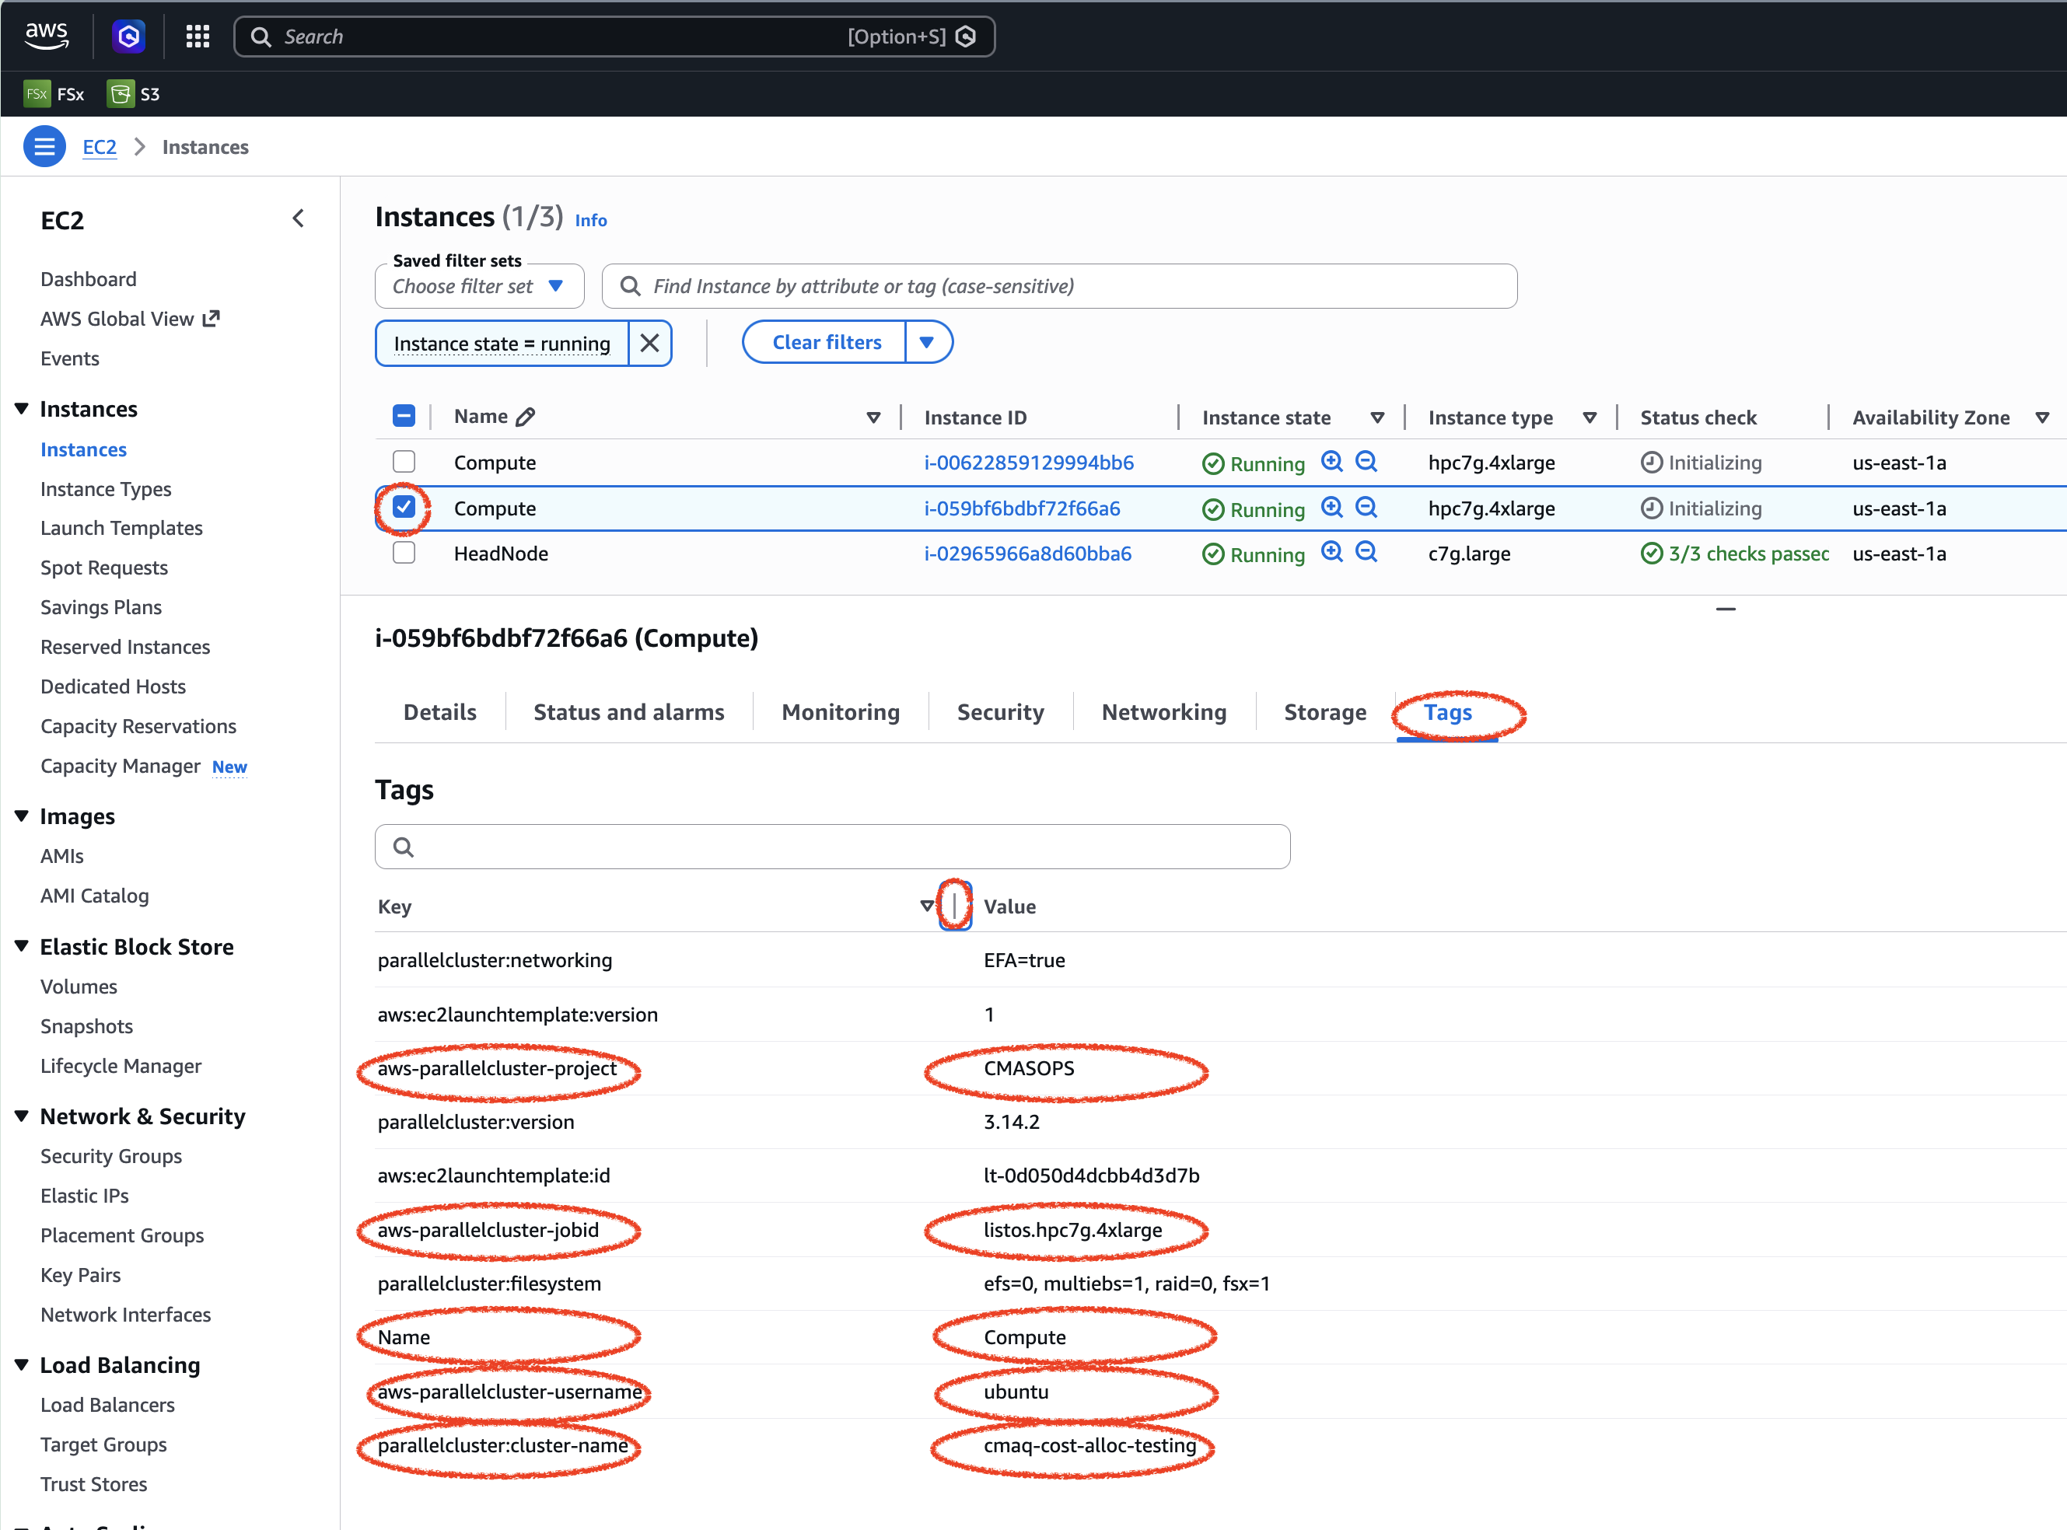Viewport: 2067px width, 1530px height.
Task: Sort tags by the Key column arrow
Action: pyautogui.click(x=926, y=906)
